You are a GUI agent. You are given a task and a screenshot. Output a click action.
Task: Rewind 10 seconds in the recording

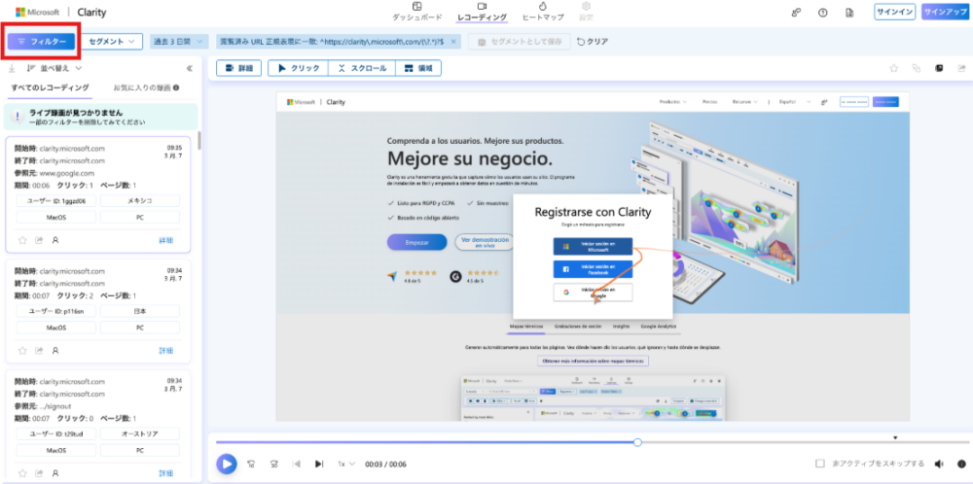click(x=251, y=465)
